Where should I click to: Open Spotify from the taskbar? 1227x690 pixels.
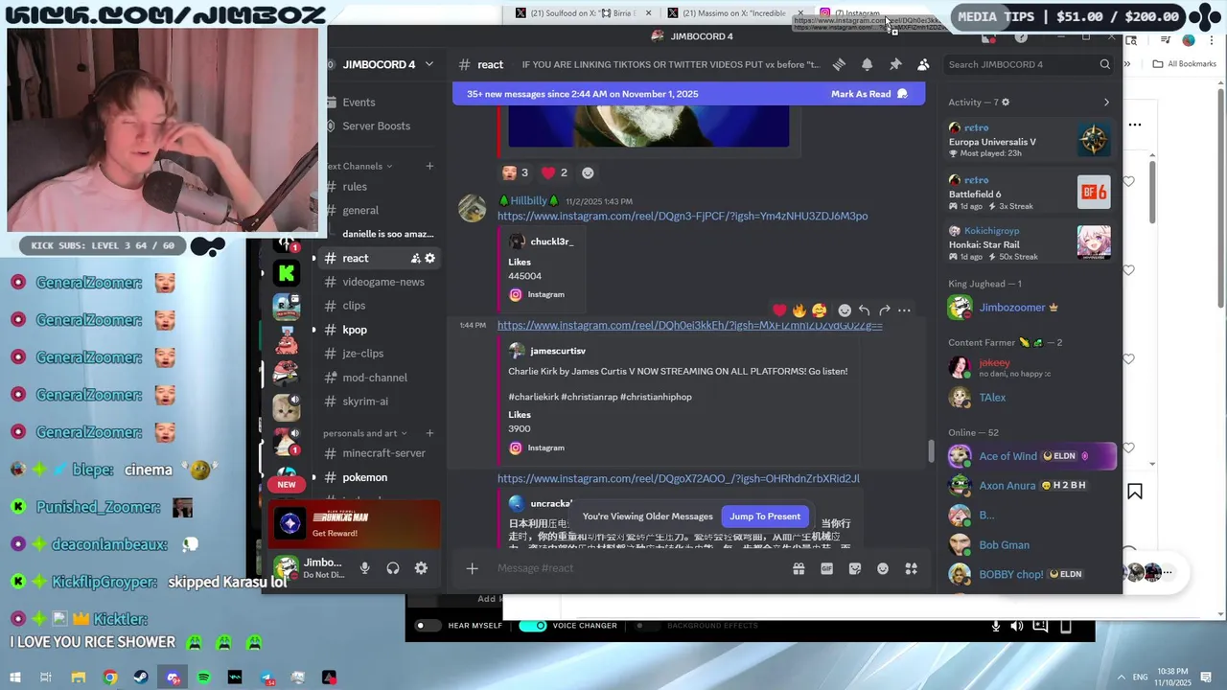[203, 678]
